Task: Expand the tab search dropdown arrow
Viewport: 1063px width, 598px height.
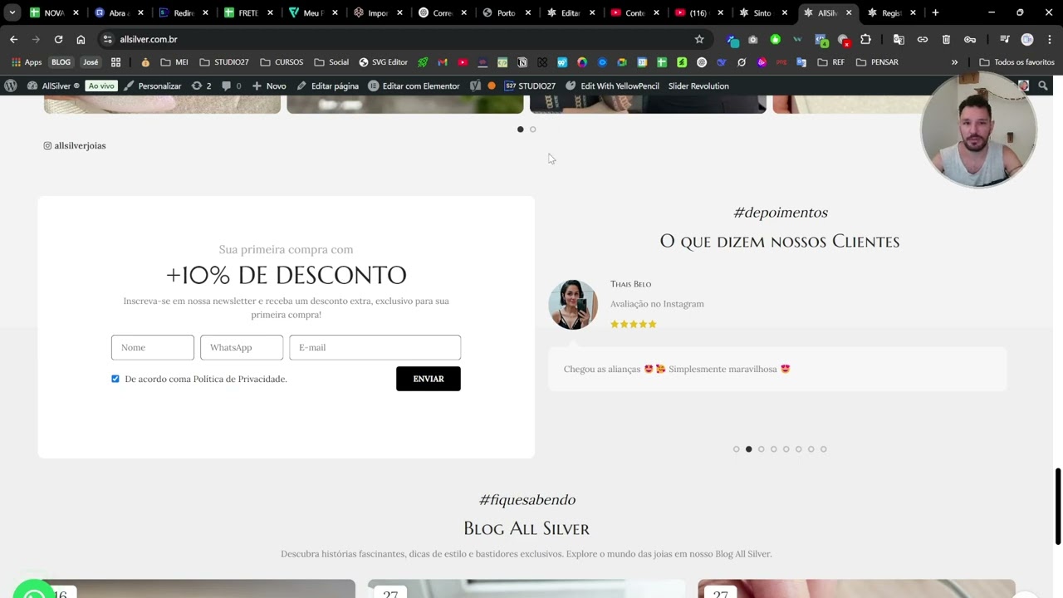Action: [x=12, y=12]
